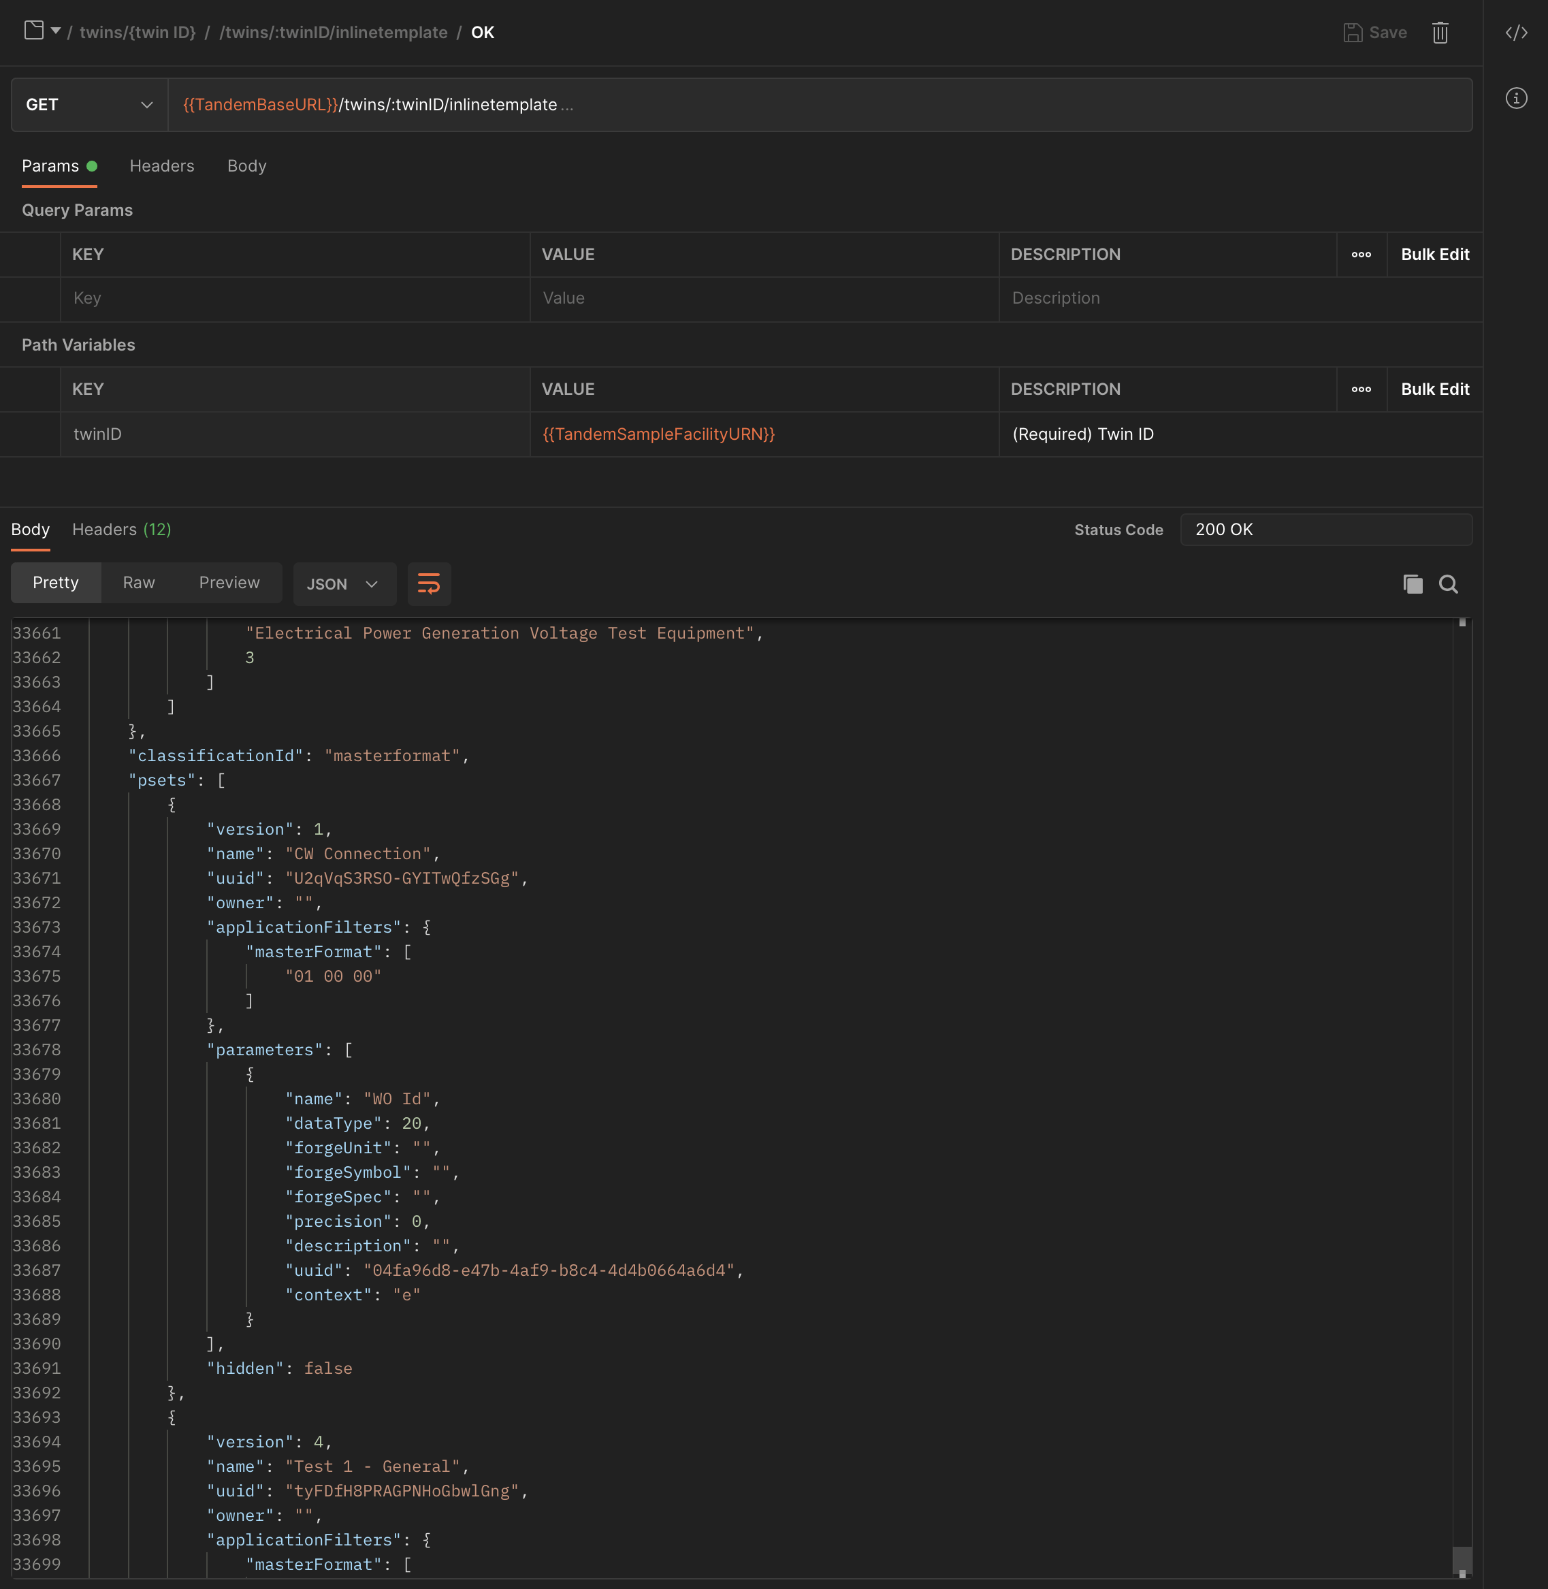1548x1589 pixels.
Task: Click the Save button
Action: 1375,33
